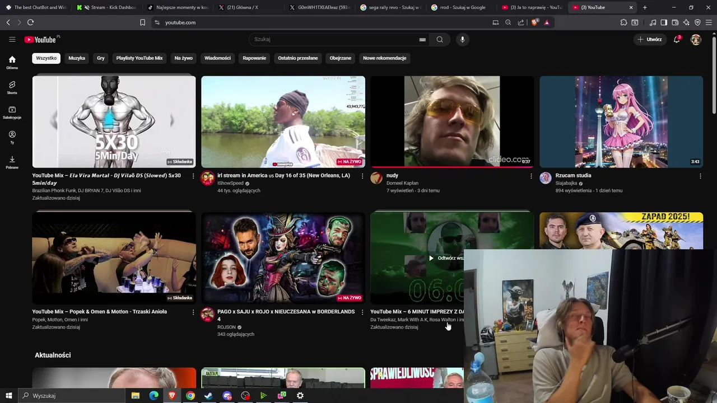Switch to the Stream - Kick Dashboard tab
The height and width of the screenshot is (403, 717).
pyautogui.click(x=106, y=7)
